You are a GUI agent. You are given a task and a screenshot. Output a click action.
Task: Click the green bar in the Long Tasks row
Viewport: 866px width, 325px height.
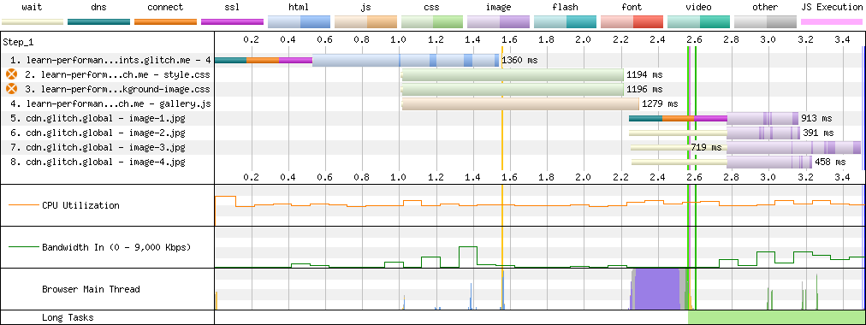click(775, 317)
